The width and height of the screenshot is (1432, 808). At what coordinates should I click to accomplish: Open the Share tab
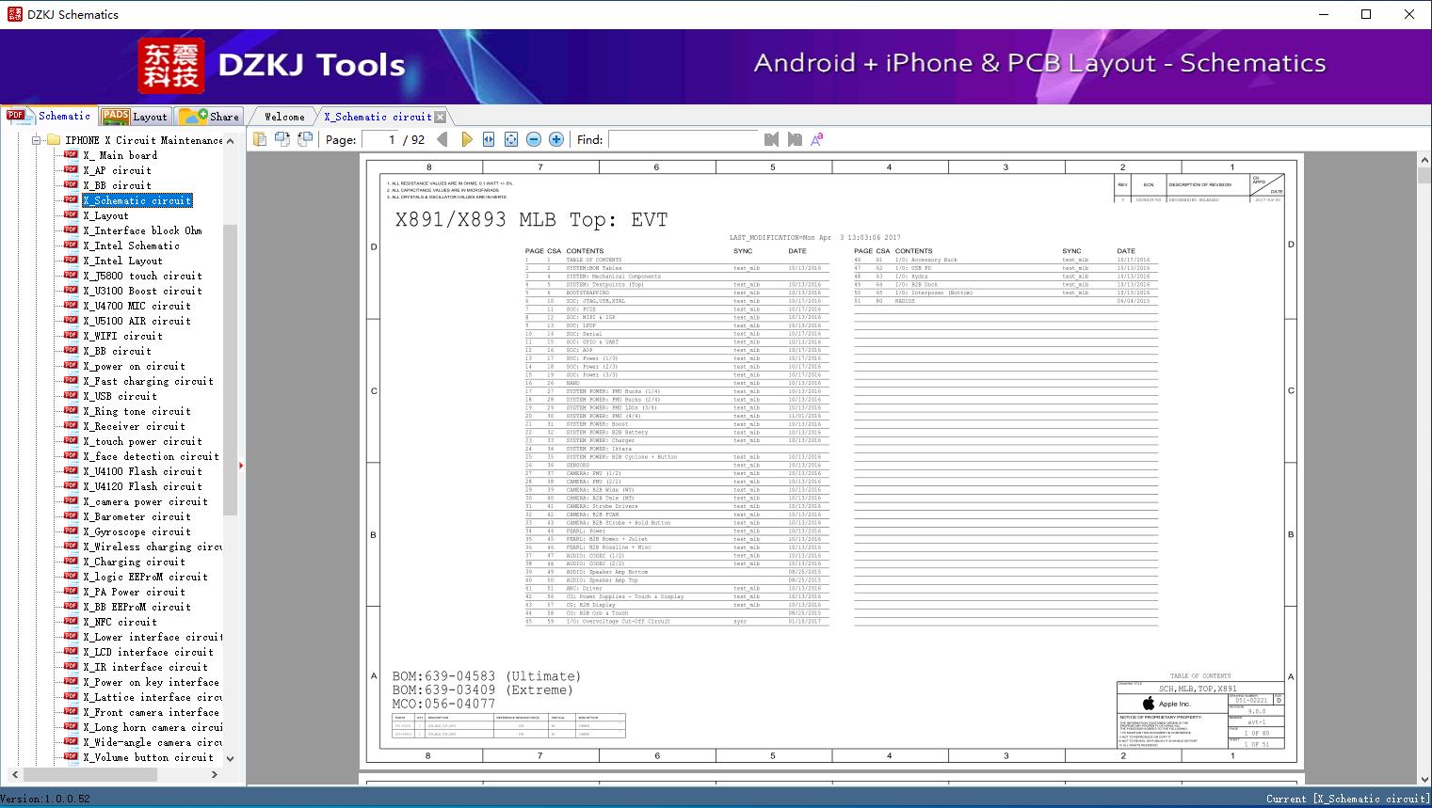coord(210,117)
